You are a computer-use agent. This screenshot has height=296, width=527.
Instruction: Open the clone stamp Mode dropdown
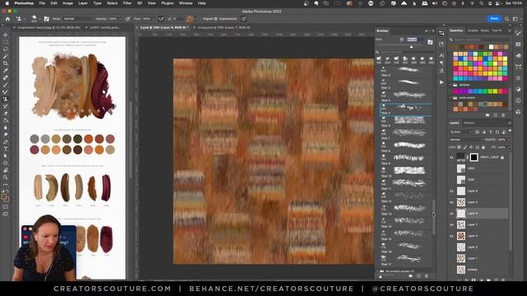78,19
